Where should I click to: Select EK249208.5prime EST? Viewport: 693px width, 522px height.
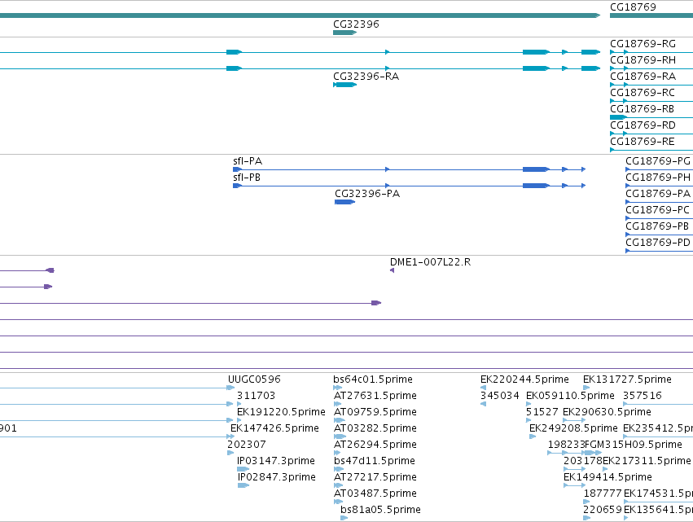(573, 428)
